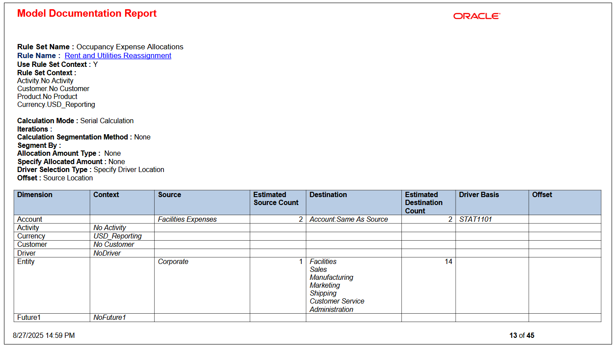Image resolution: width=616 pixels, height=348 pixels.
Task: Click the 'Specify Allocated Amount' label
Action: click(x=62, y=161)
